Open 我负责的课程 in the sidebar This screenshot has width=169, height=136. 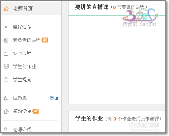point(27,40)
